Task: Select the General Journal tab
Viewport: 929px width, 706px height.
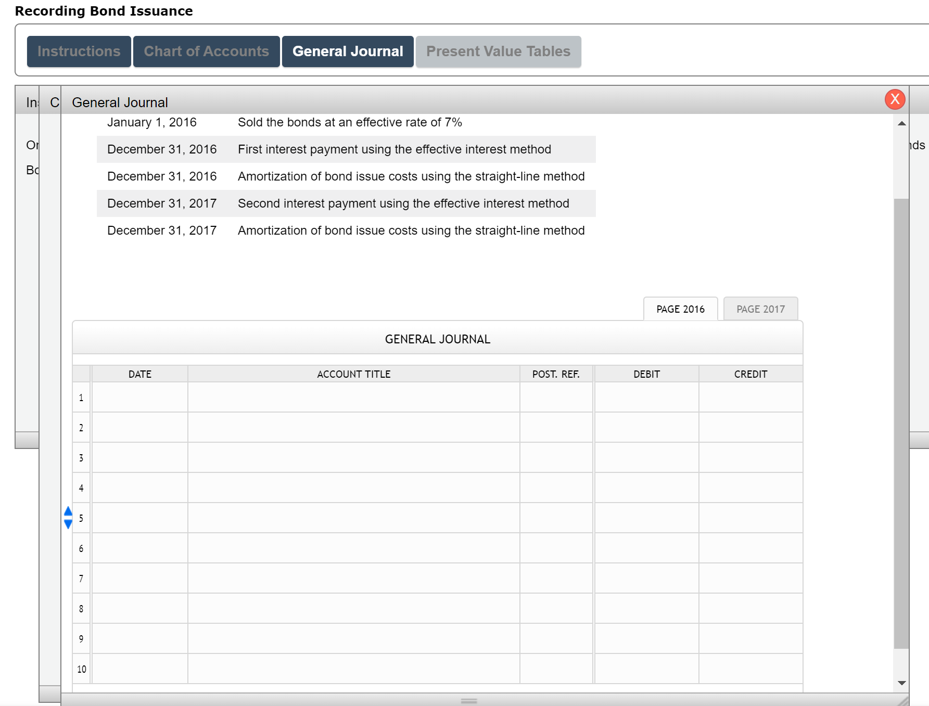Action: click(348, 52)
